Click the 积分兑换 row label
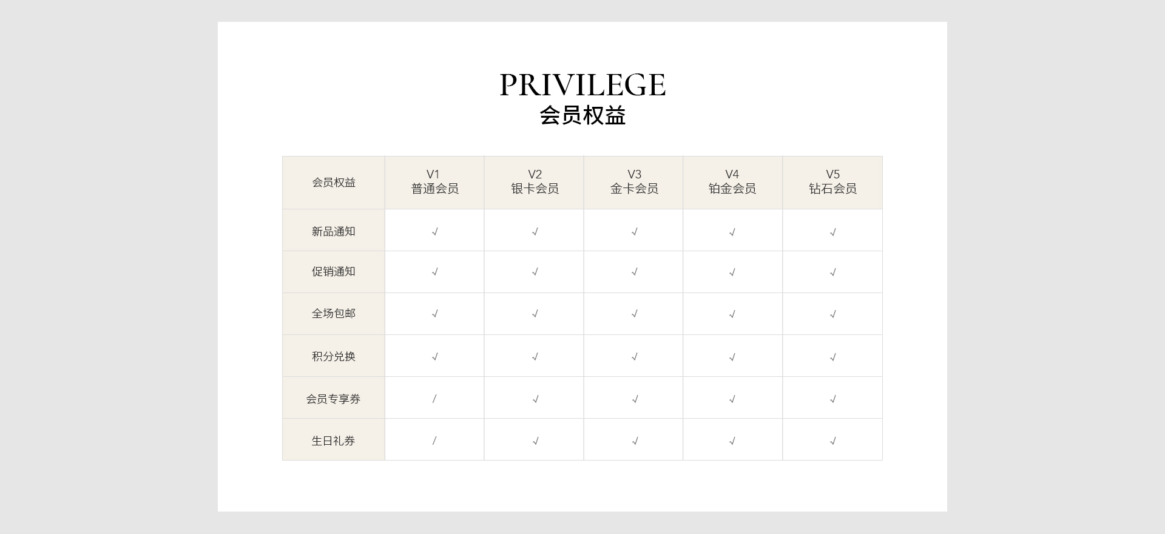 334,356
